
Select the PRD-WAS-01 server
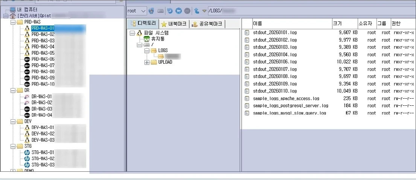43,28
